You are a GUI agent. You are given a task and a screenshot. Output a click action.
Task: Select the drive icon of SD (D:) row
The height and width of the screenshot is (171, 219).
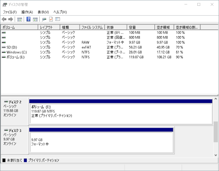click(4, 47)
